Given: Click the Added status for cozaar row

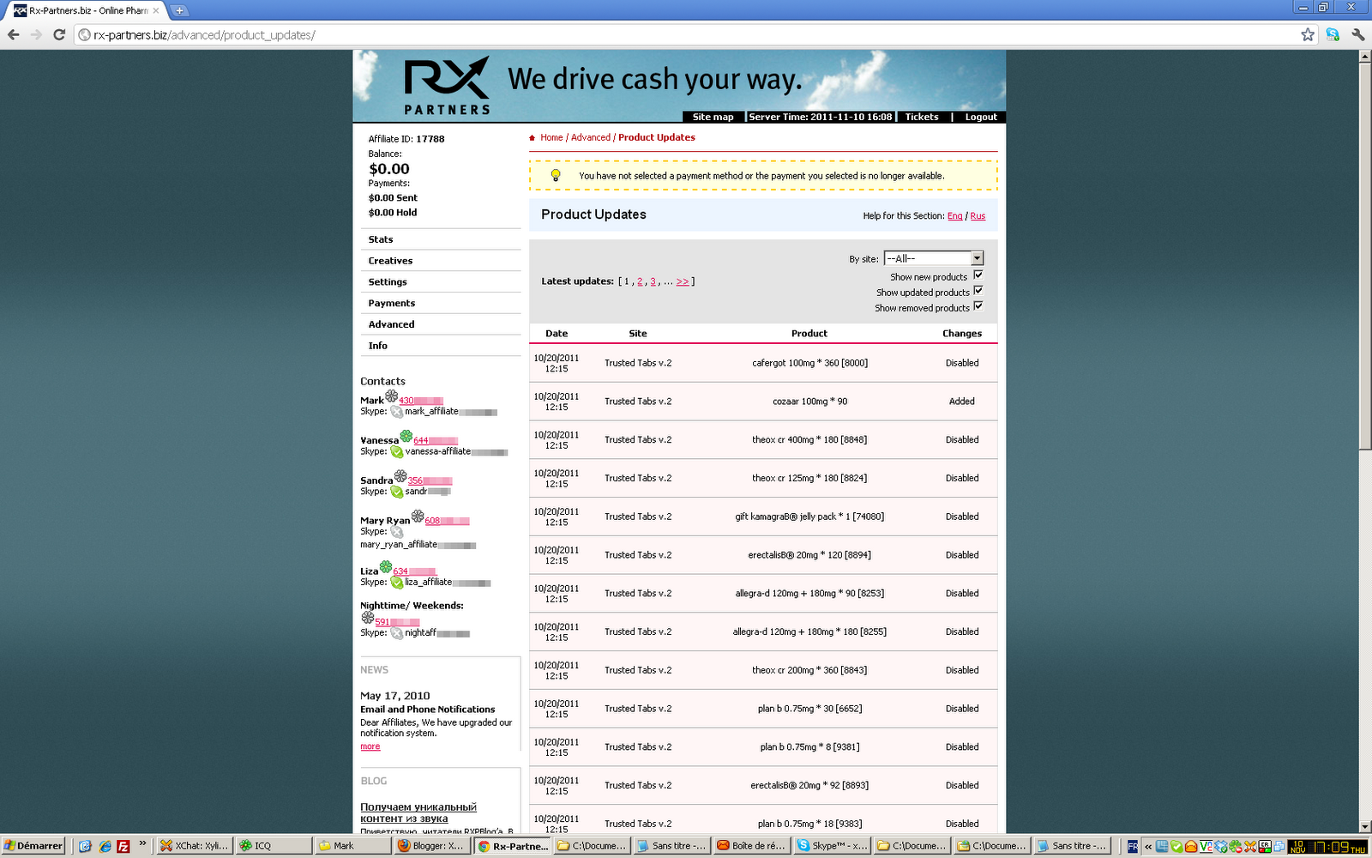Looking at the screenshot, I should pos(962,402).
